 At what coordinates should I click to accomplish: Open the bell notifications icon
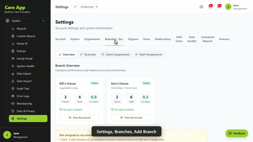[x=219, y=7]
